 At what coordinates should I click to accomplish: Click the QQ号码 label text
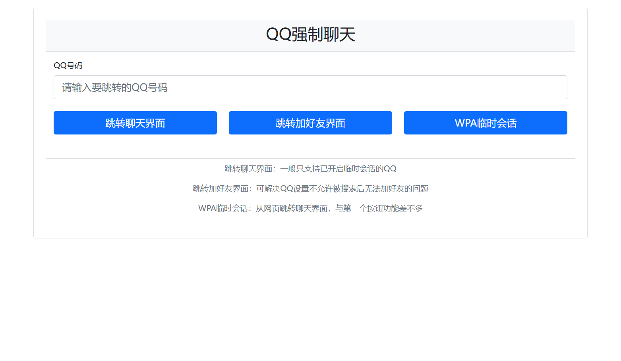pyautogui.click(x=68, y=65)
